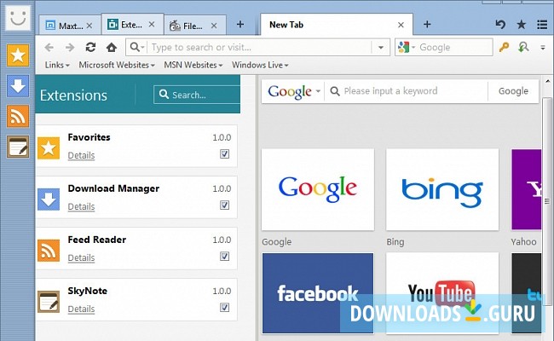Click the SkyNote extension notepad icon
Image resolution: width=554 pixels, height=341 pixels.
point(49,302)
